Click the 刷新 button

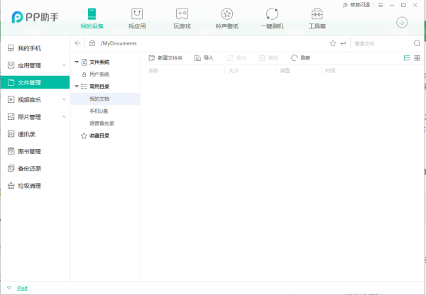click(301, 58)
